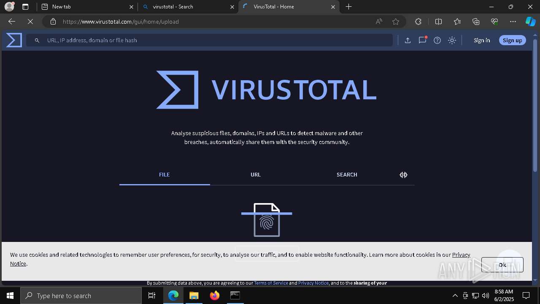This screenshot has width=540, height=304.
Task: Launch Firefox from taskbar
Action: 214,296
